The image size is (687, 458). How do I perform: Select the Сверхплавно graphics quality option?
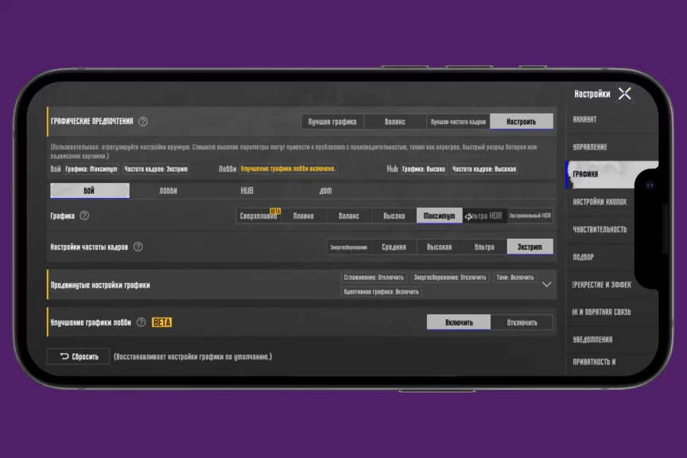point(259,216)
